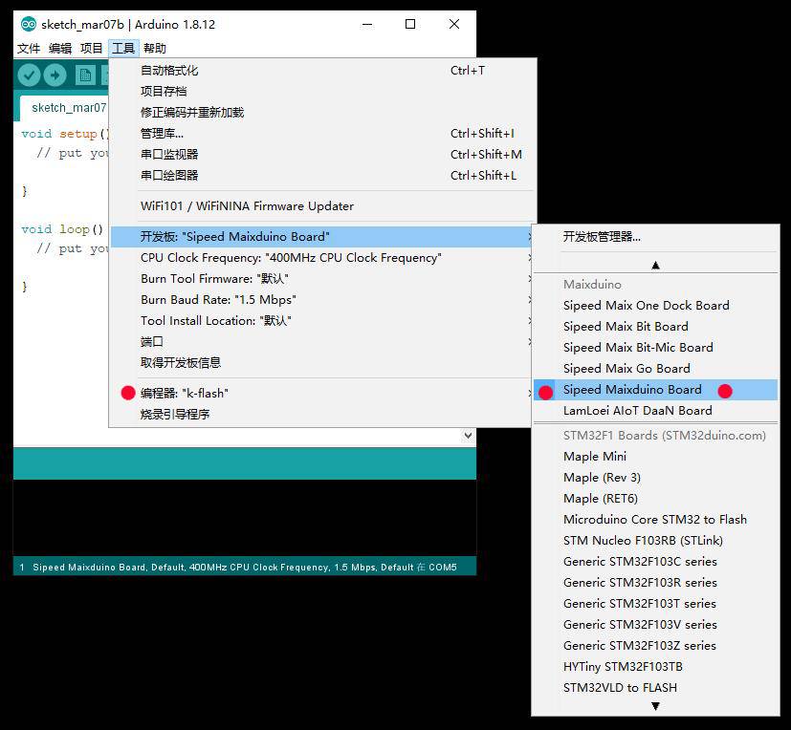Select Sipeed Maixduino Board

point(655,390)
